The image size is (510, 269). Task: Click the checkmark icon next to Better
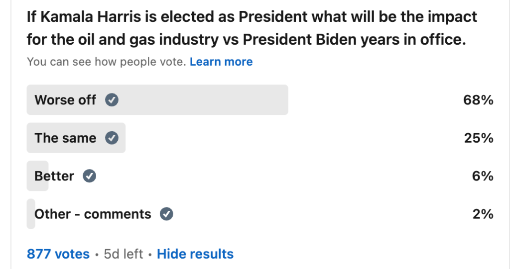click(90, 176)
